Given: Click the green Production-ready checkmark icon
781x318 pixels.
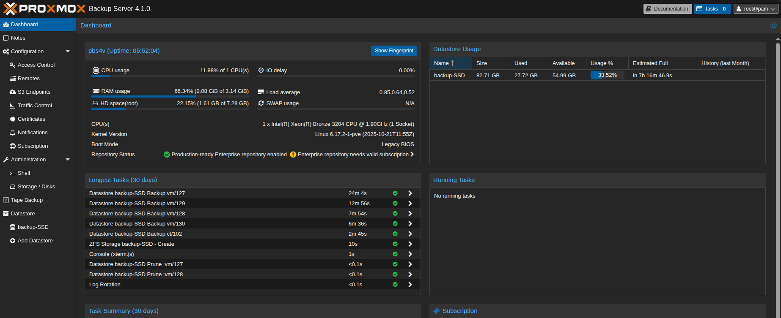Looking at the screenshot, I should click(x=167, y=155).
